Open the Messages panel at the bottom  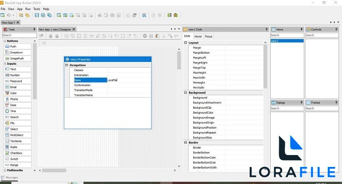(9, 178)
